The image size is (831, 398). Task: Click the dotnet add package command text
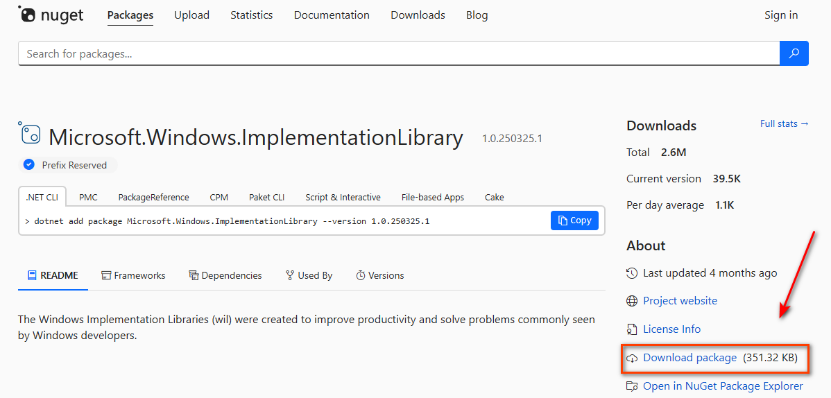[x=232, y=221]
